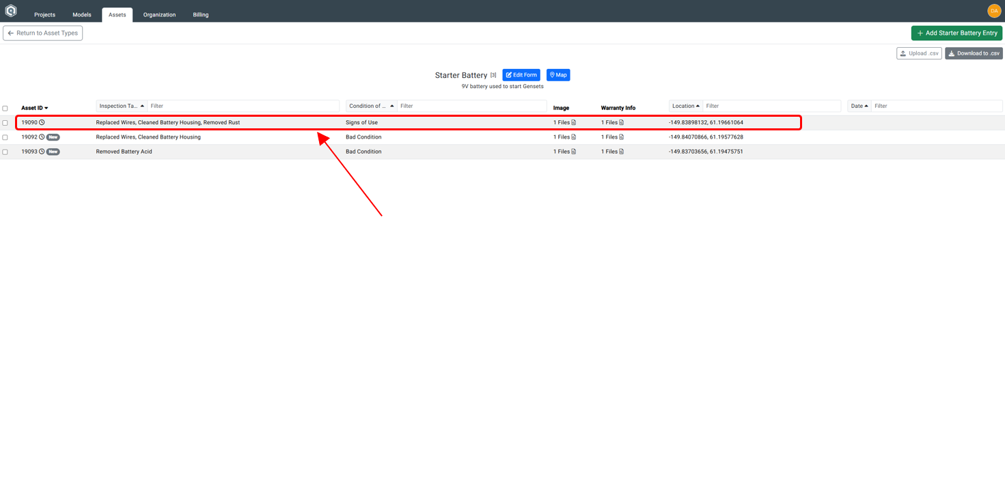Screen dimensions: 1005x497
Task: Click location -149.84070866, 61.19577628
Action: click(x=706, y=137)
